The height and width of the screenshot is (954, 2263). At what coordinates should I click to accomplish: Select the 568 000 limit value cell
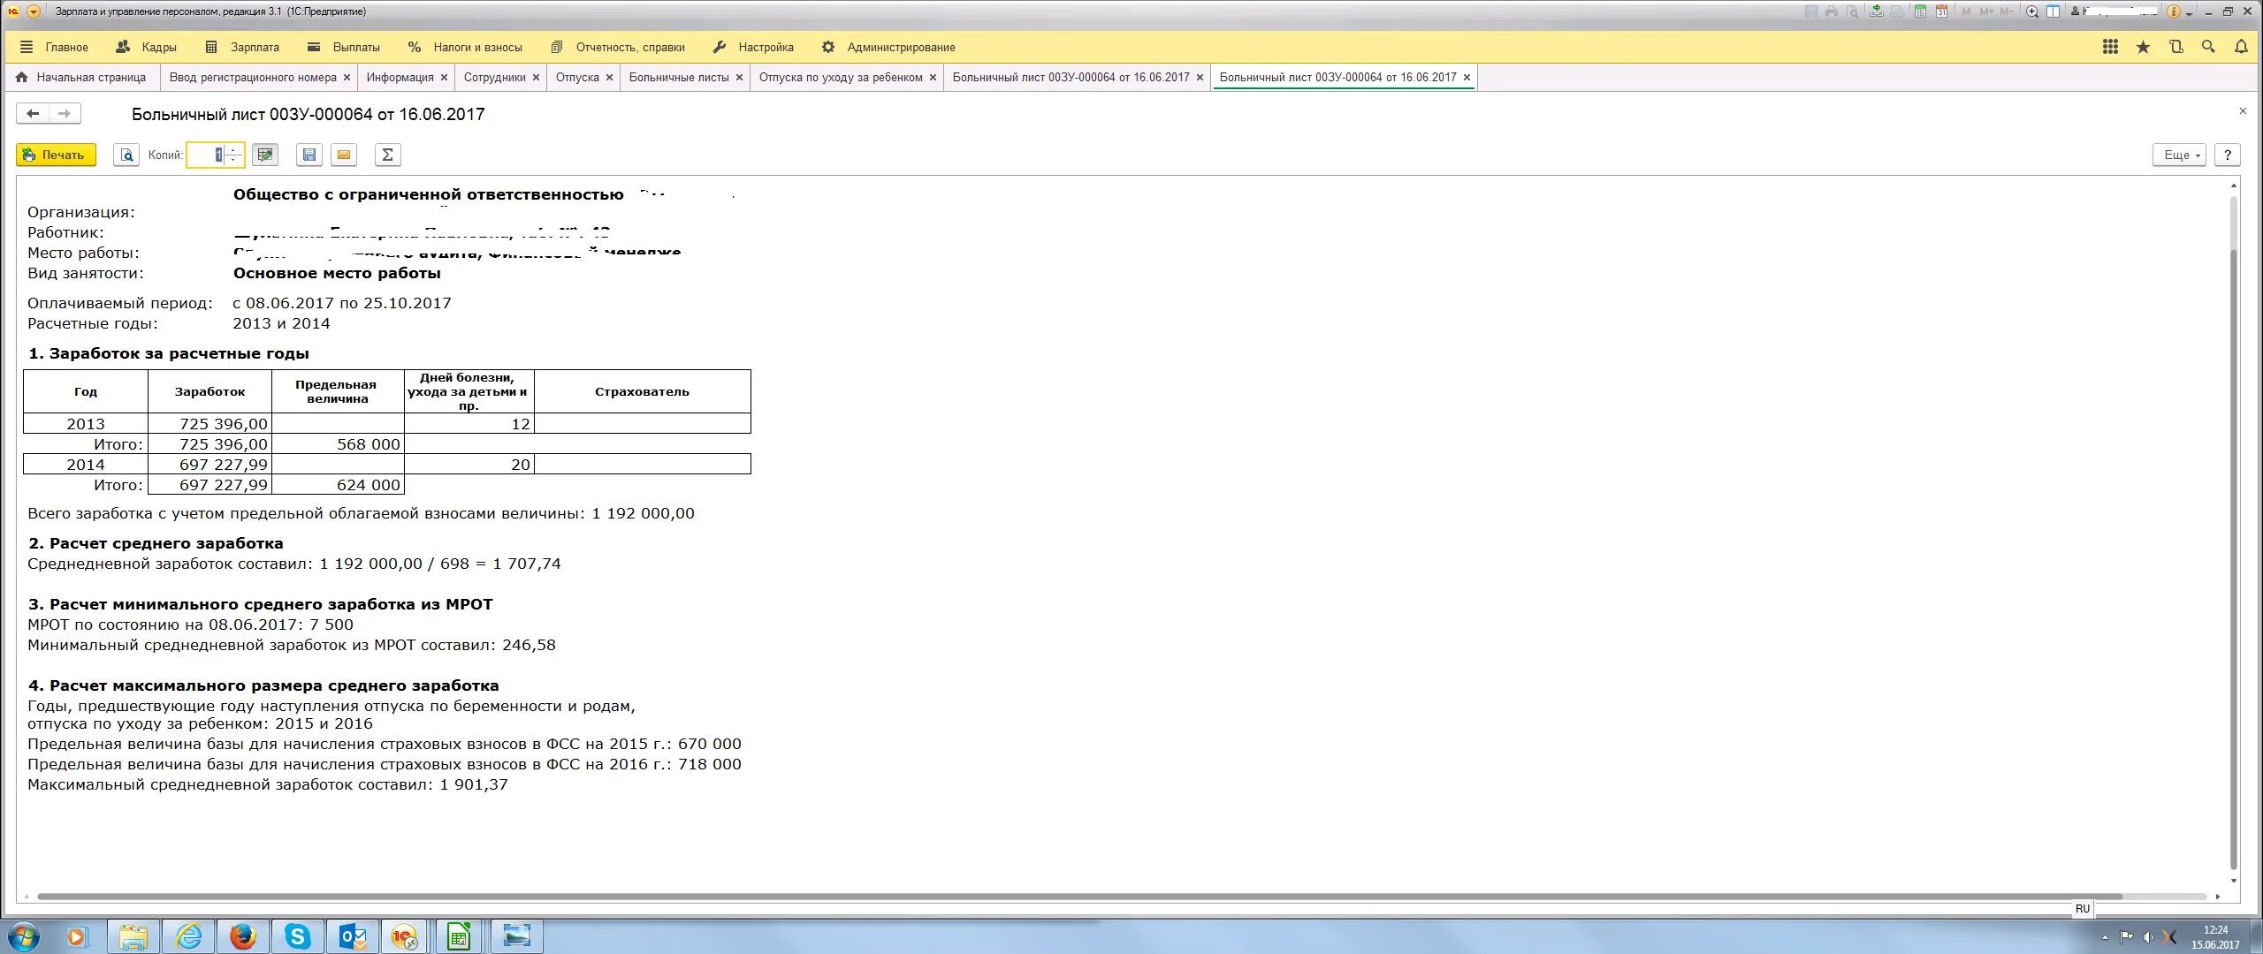[338, 444]
